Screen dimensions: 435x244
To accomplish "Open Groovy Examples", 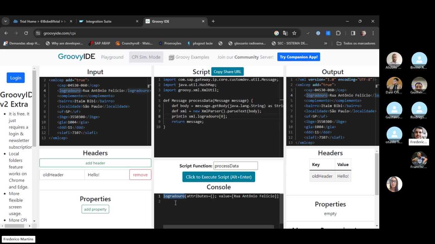I will (x=189, y=57).
